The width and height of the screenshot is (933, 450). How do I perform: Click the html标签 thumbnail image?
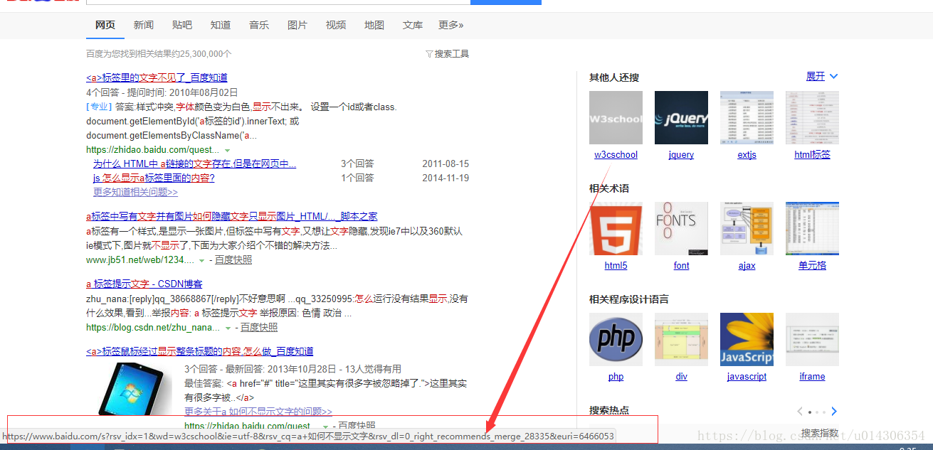click(812, 117)
